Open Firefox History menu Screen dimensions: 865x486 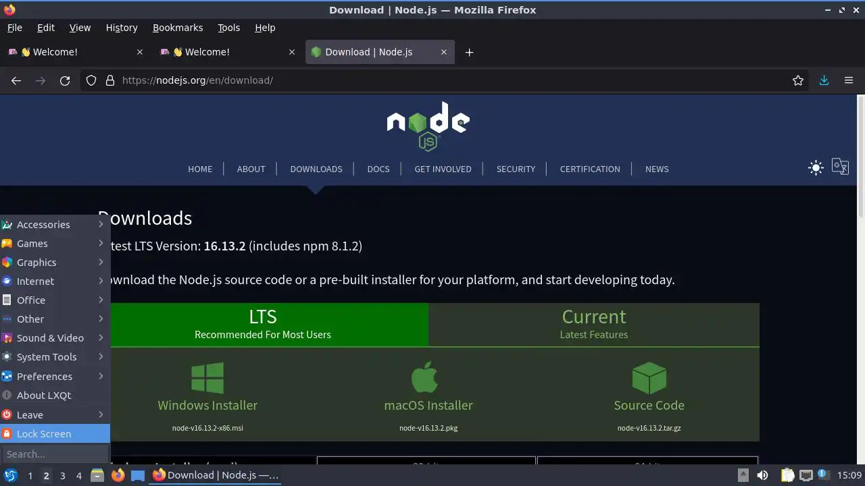[122, 28]
